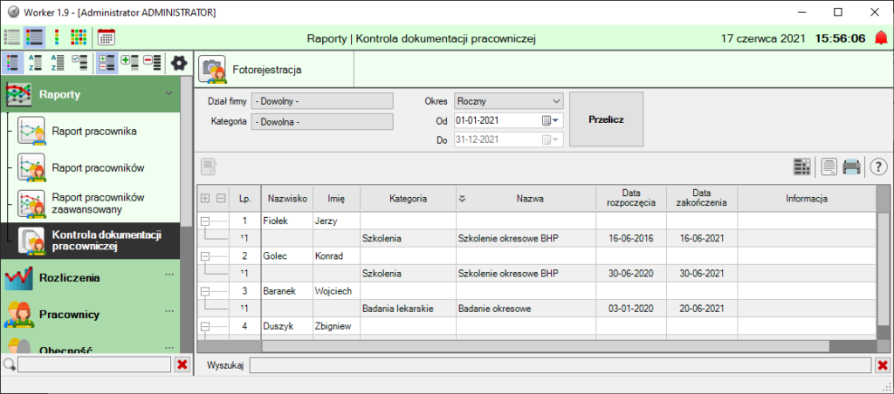Open Raport pracownika
The width and height of the screenshot is (894, 394).
point(94,132)
